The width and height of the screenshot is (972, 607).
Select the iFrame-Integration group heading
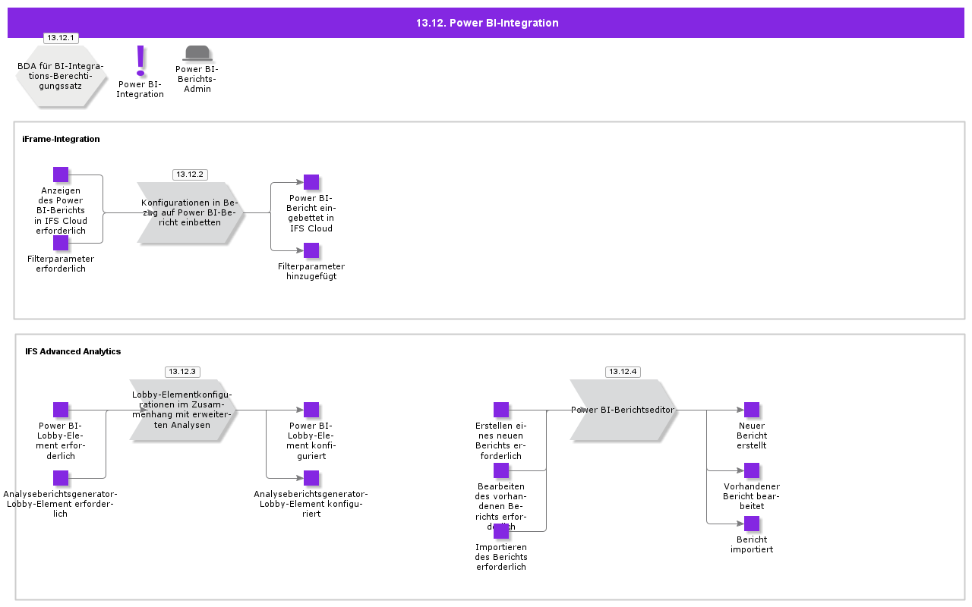pos(61,139)
